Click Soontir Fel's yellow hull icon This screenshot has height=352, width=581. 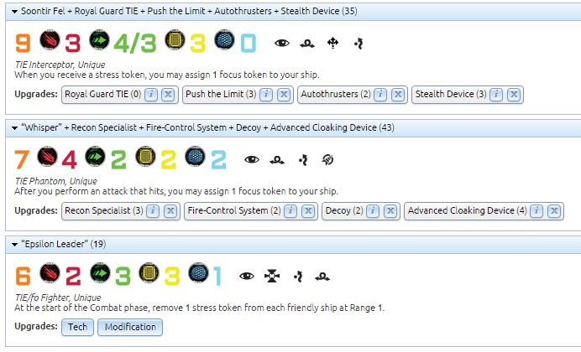175,40
